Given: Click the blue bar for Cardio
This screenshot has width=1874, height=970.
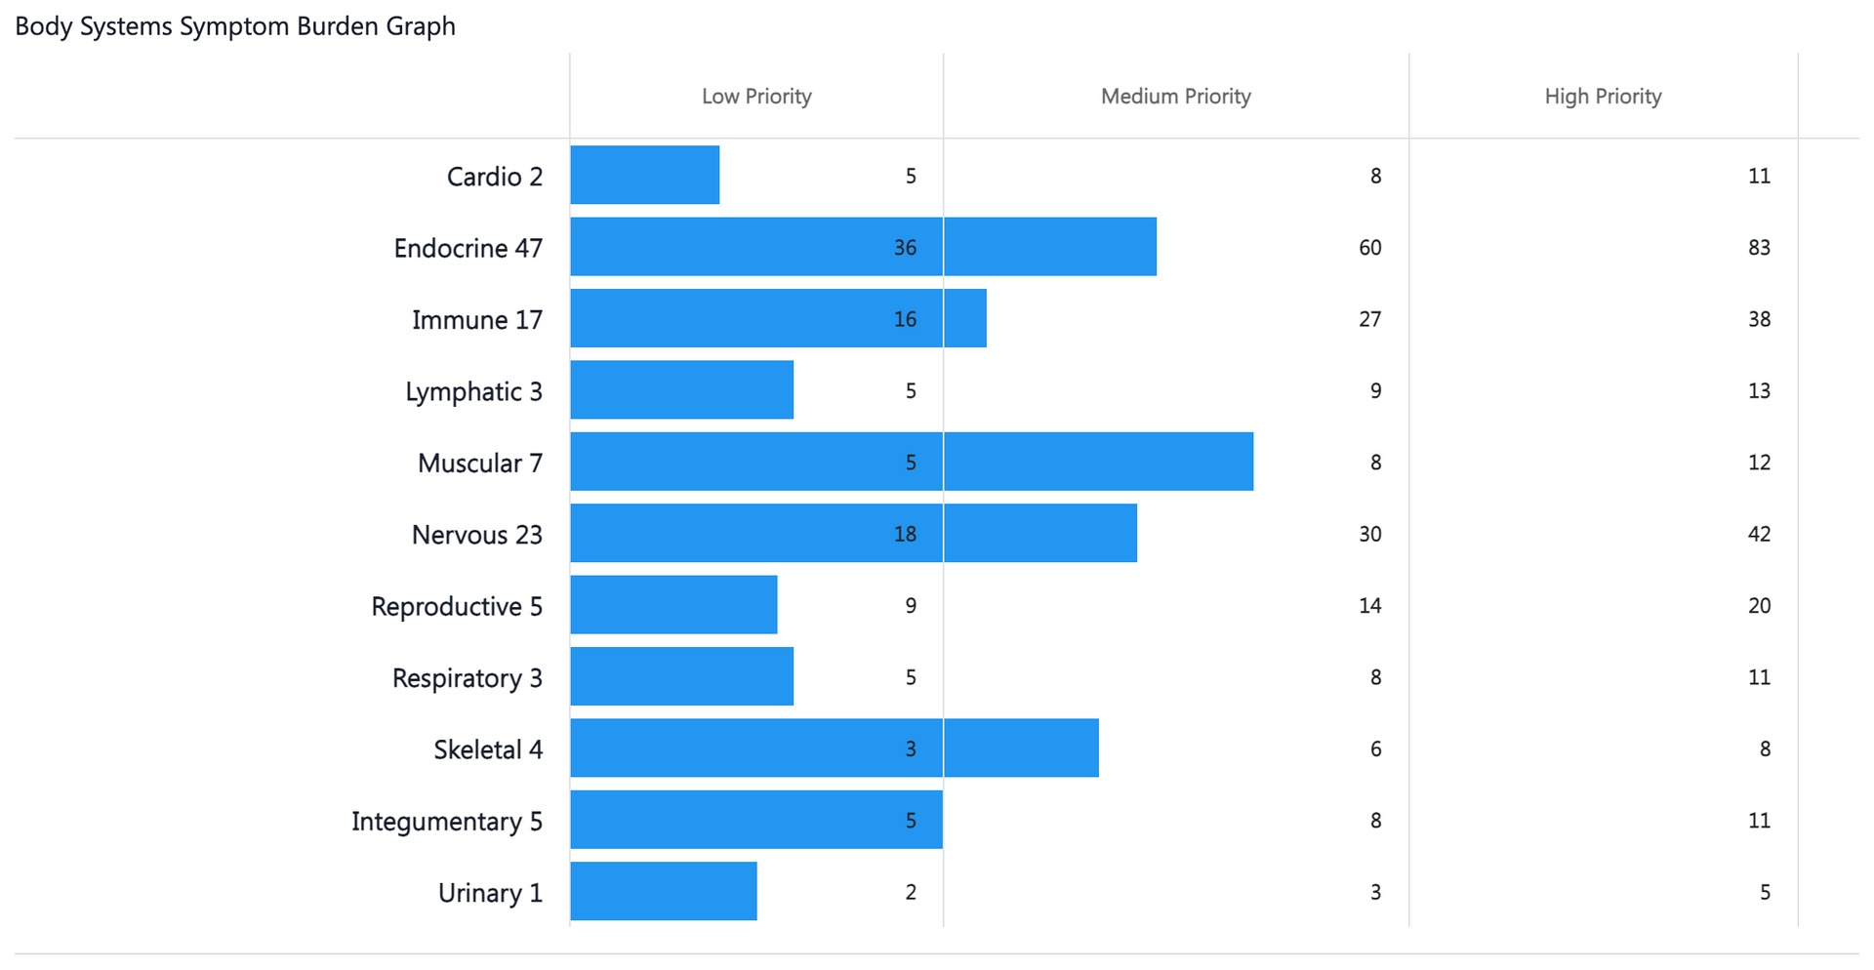Looking at the screenshot, I should 644,176.
